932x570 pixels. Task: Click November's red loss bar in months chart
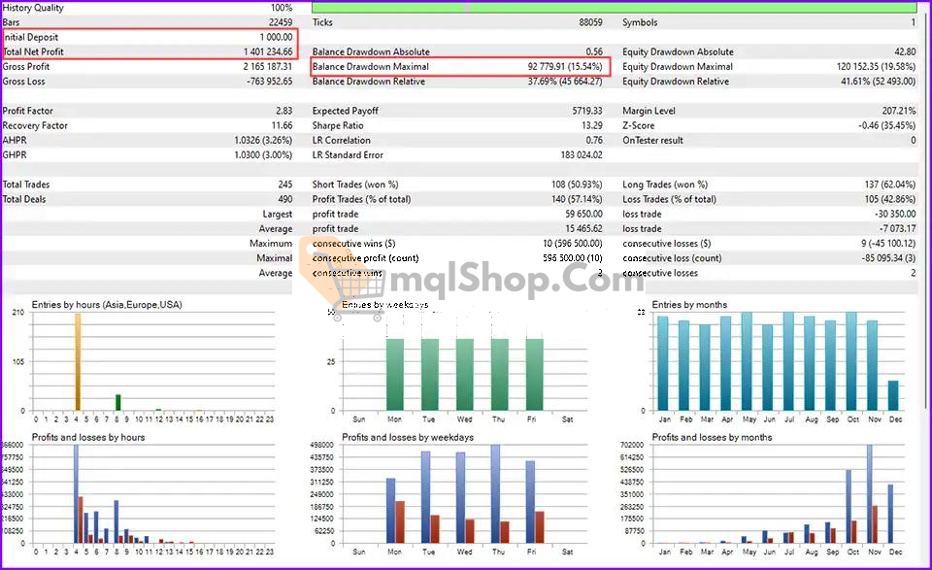(876, 523)
